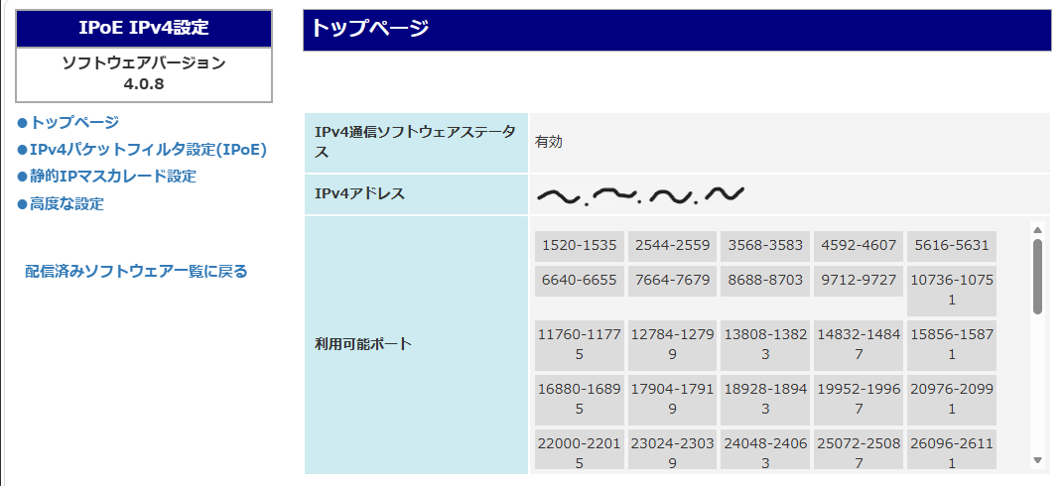Select port range 24048-24063 cell
The height and width of the screenshot is (486, 1064).
pos(764,450)
